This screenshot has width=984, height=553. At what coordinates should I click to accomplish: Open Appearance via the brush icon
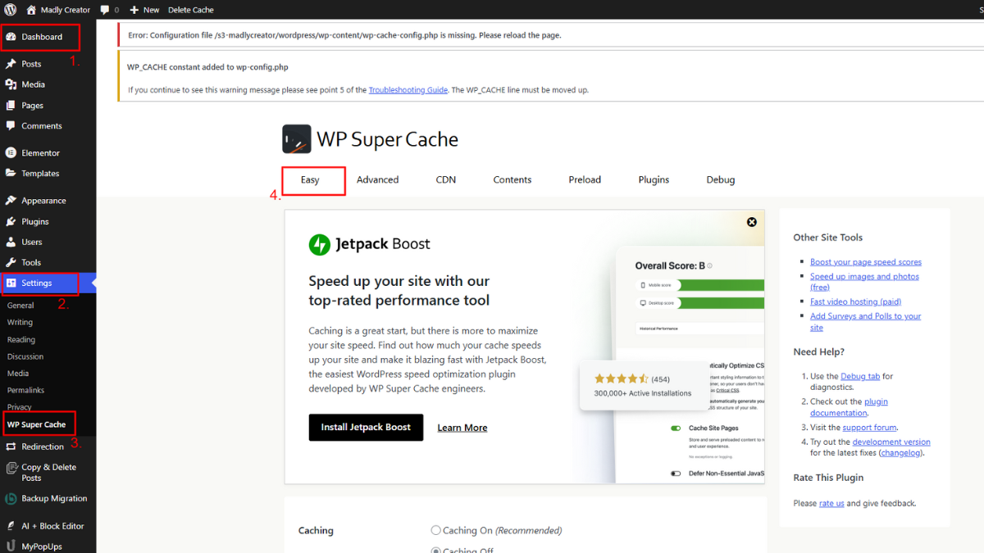(x=10, y=200)
